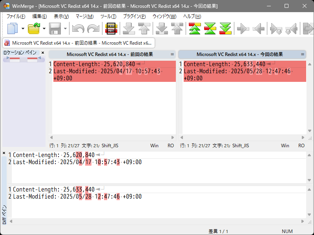
Task: Open the 表示(V) menu
Action: (x=61, y=16)
